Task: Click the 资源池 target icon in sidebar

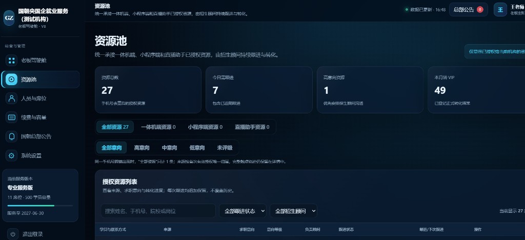Action: [12, 79]
